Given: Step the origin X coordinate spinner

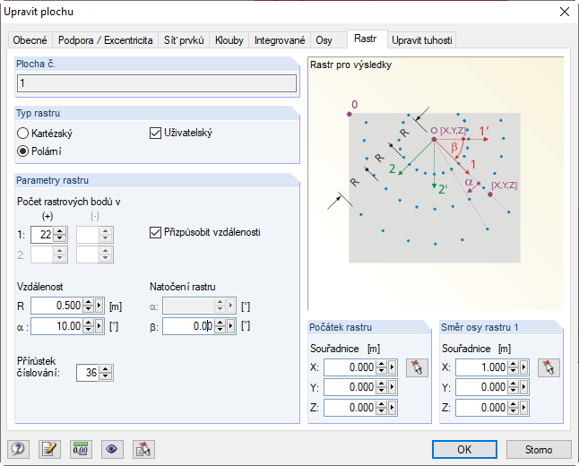Looking at the screenshot, I should (382, 367).
